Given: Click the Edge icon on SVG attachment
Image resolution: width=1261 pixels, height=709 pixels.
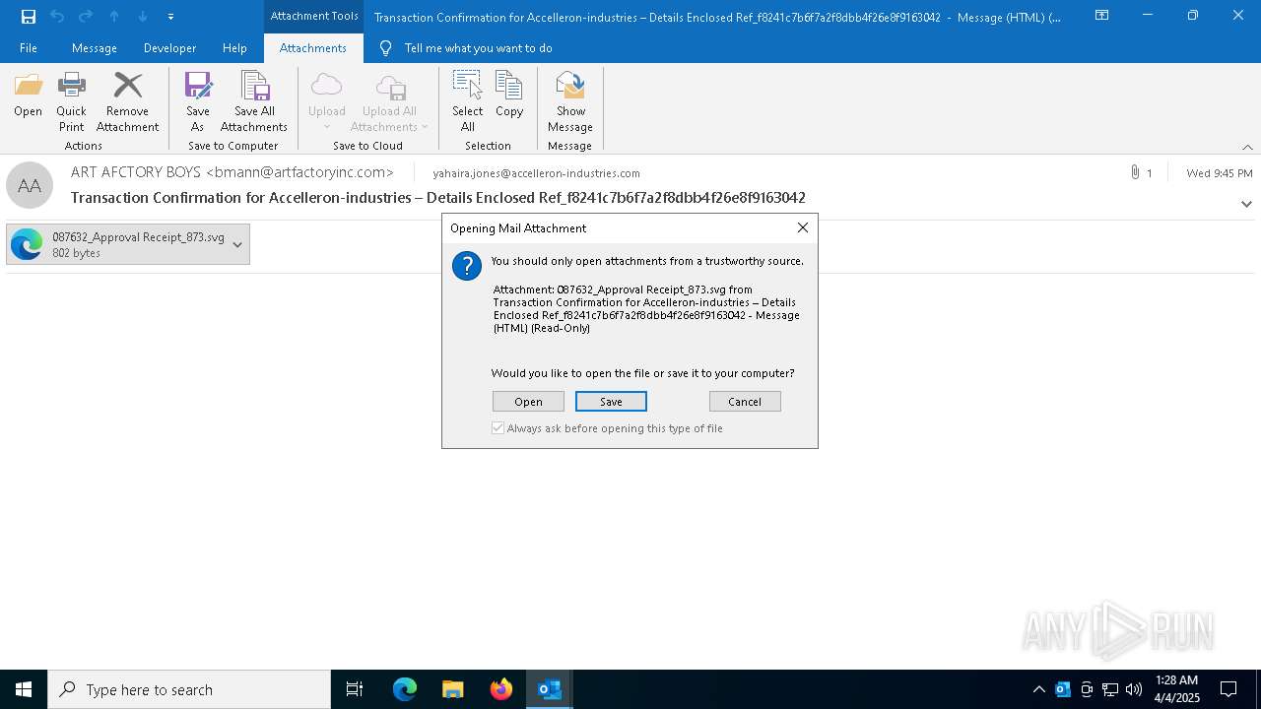Looking at the screenshot, I should 28,244.
